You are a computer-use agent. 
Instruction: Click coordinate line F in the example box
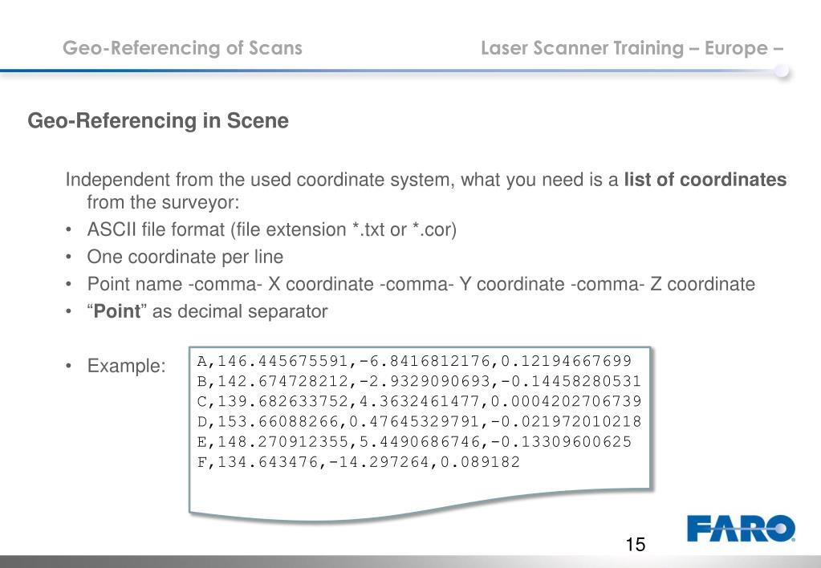tap(358, 462)
